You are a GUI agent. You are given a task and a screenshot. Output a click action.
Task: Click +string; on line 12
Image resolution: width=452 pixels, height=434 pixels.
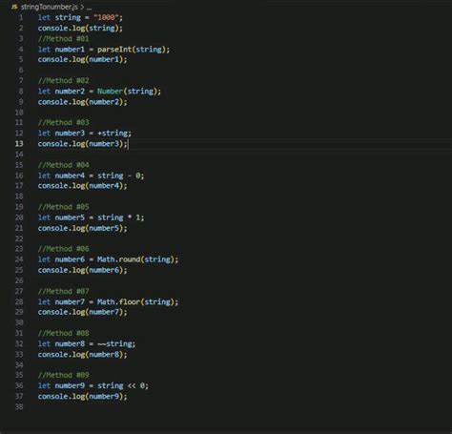[x=114, y=134]
